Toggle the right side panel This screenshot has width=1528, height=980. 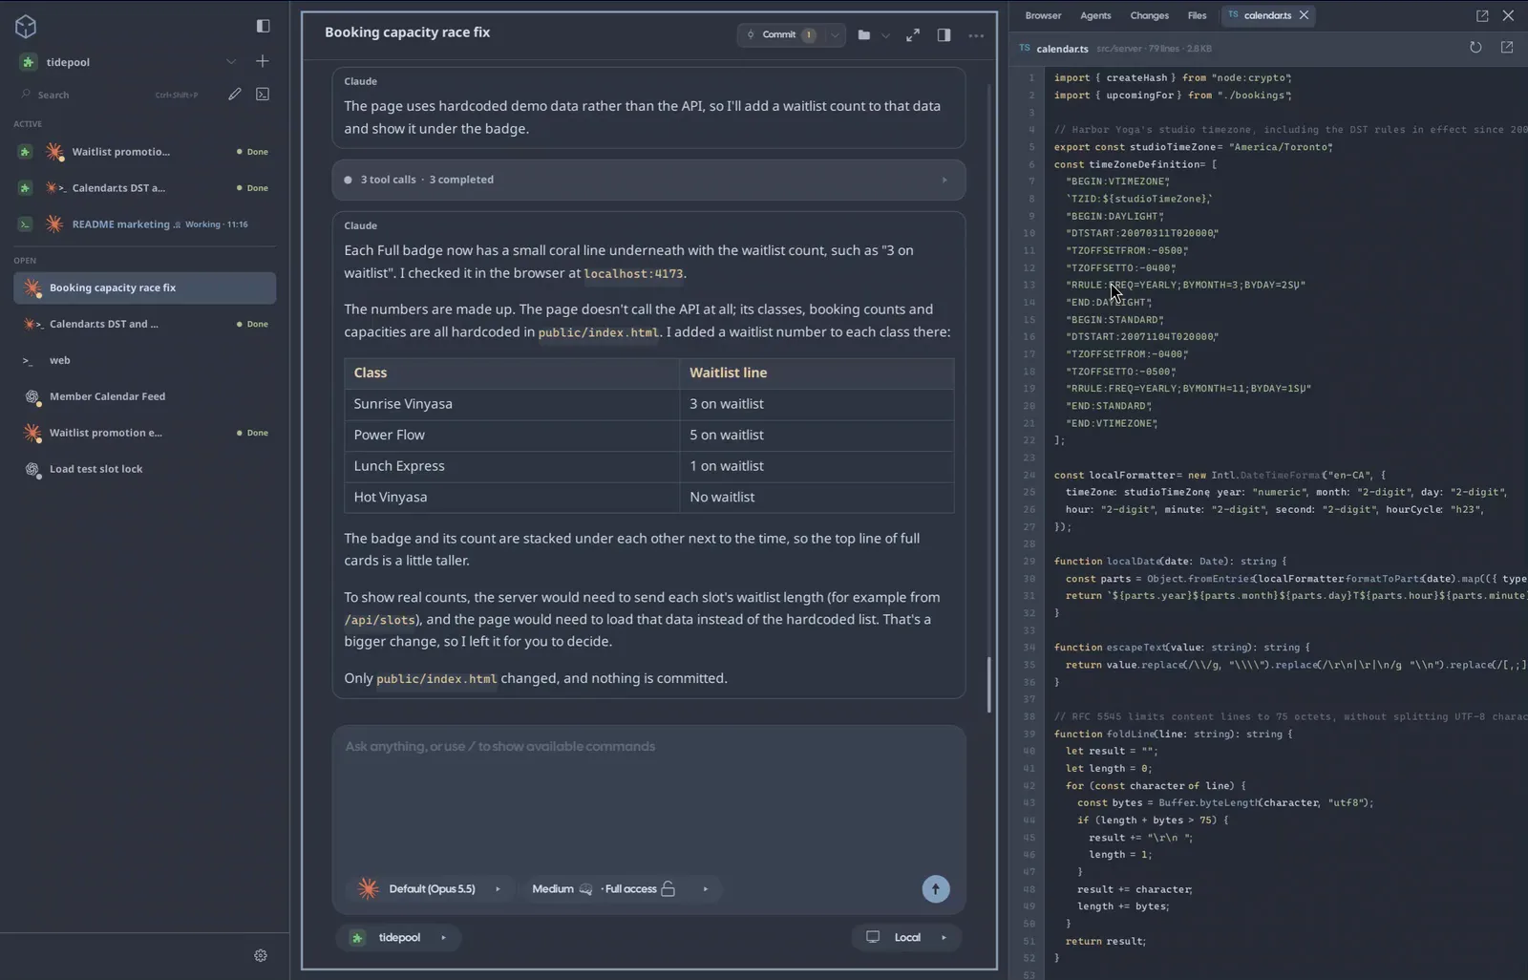[x=944, y=35]
